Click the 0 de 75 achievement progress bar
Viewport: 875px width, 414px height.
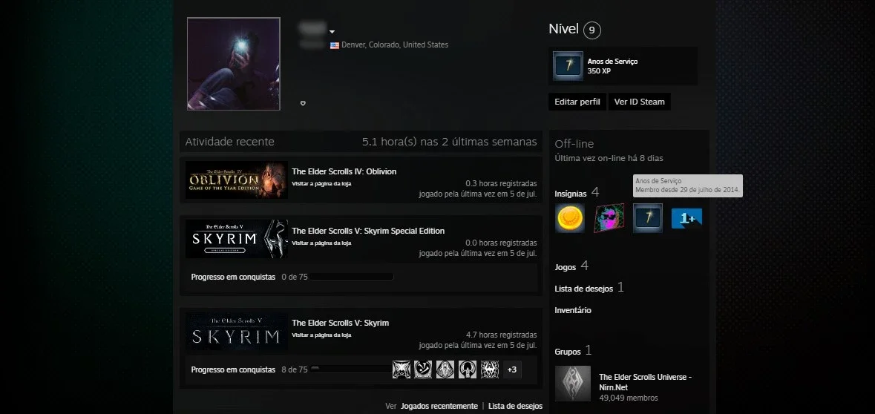pyautogui.click(x=352, y=277)
